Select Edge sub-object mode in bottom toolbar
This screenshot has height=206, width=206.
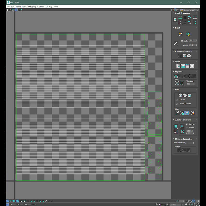11,201
